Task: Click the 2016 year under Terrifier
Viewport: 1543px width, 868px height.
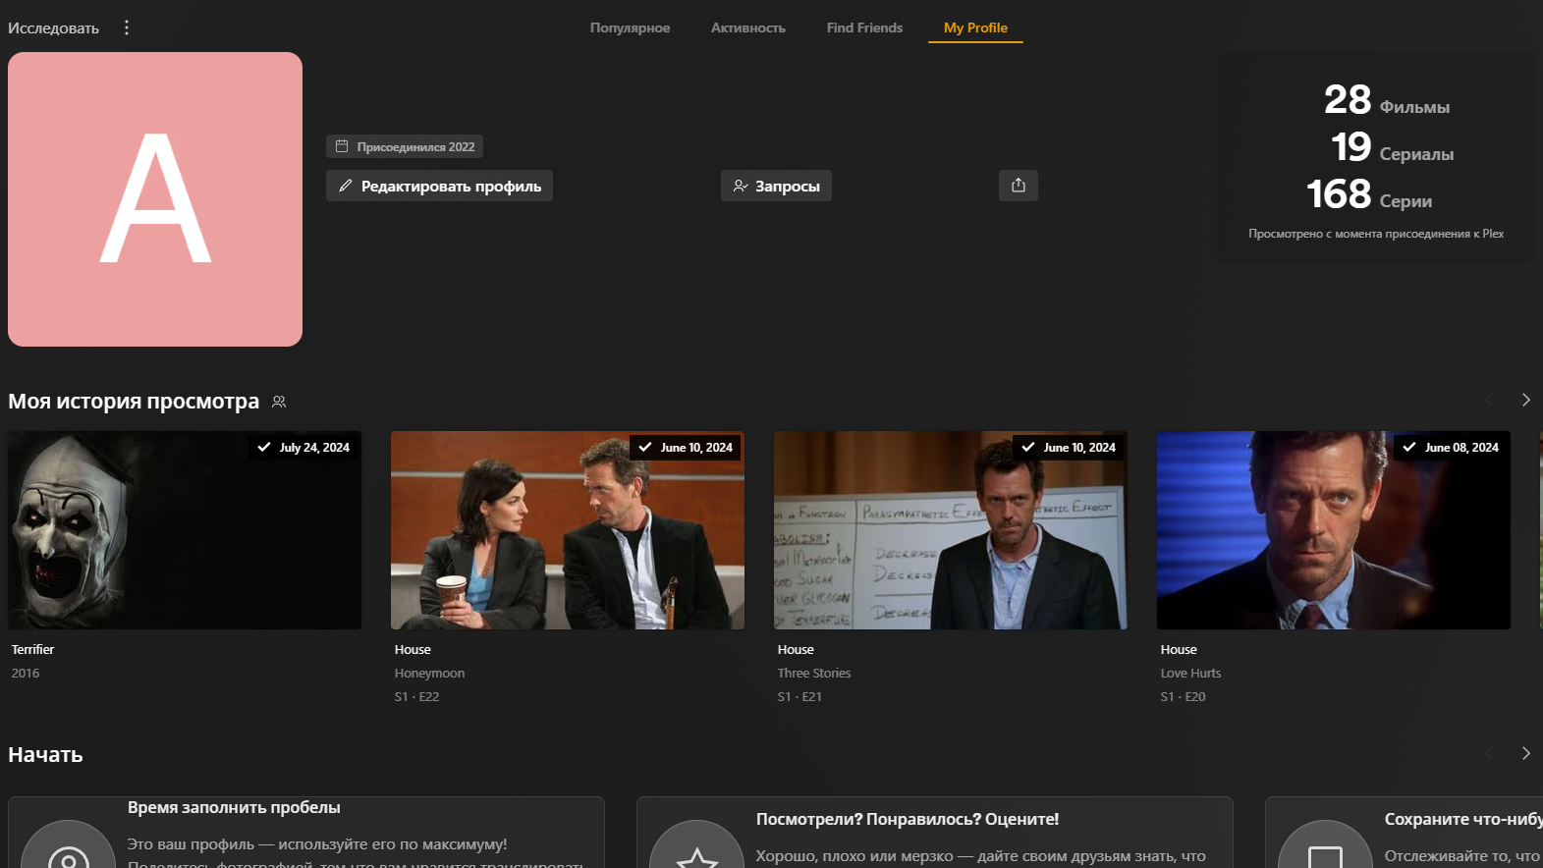Action: pyautogui.click(x=26, y=673)
